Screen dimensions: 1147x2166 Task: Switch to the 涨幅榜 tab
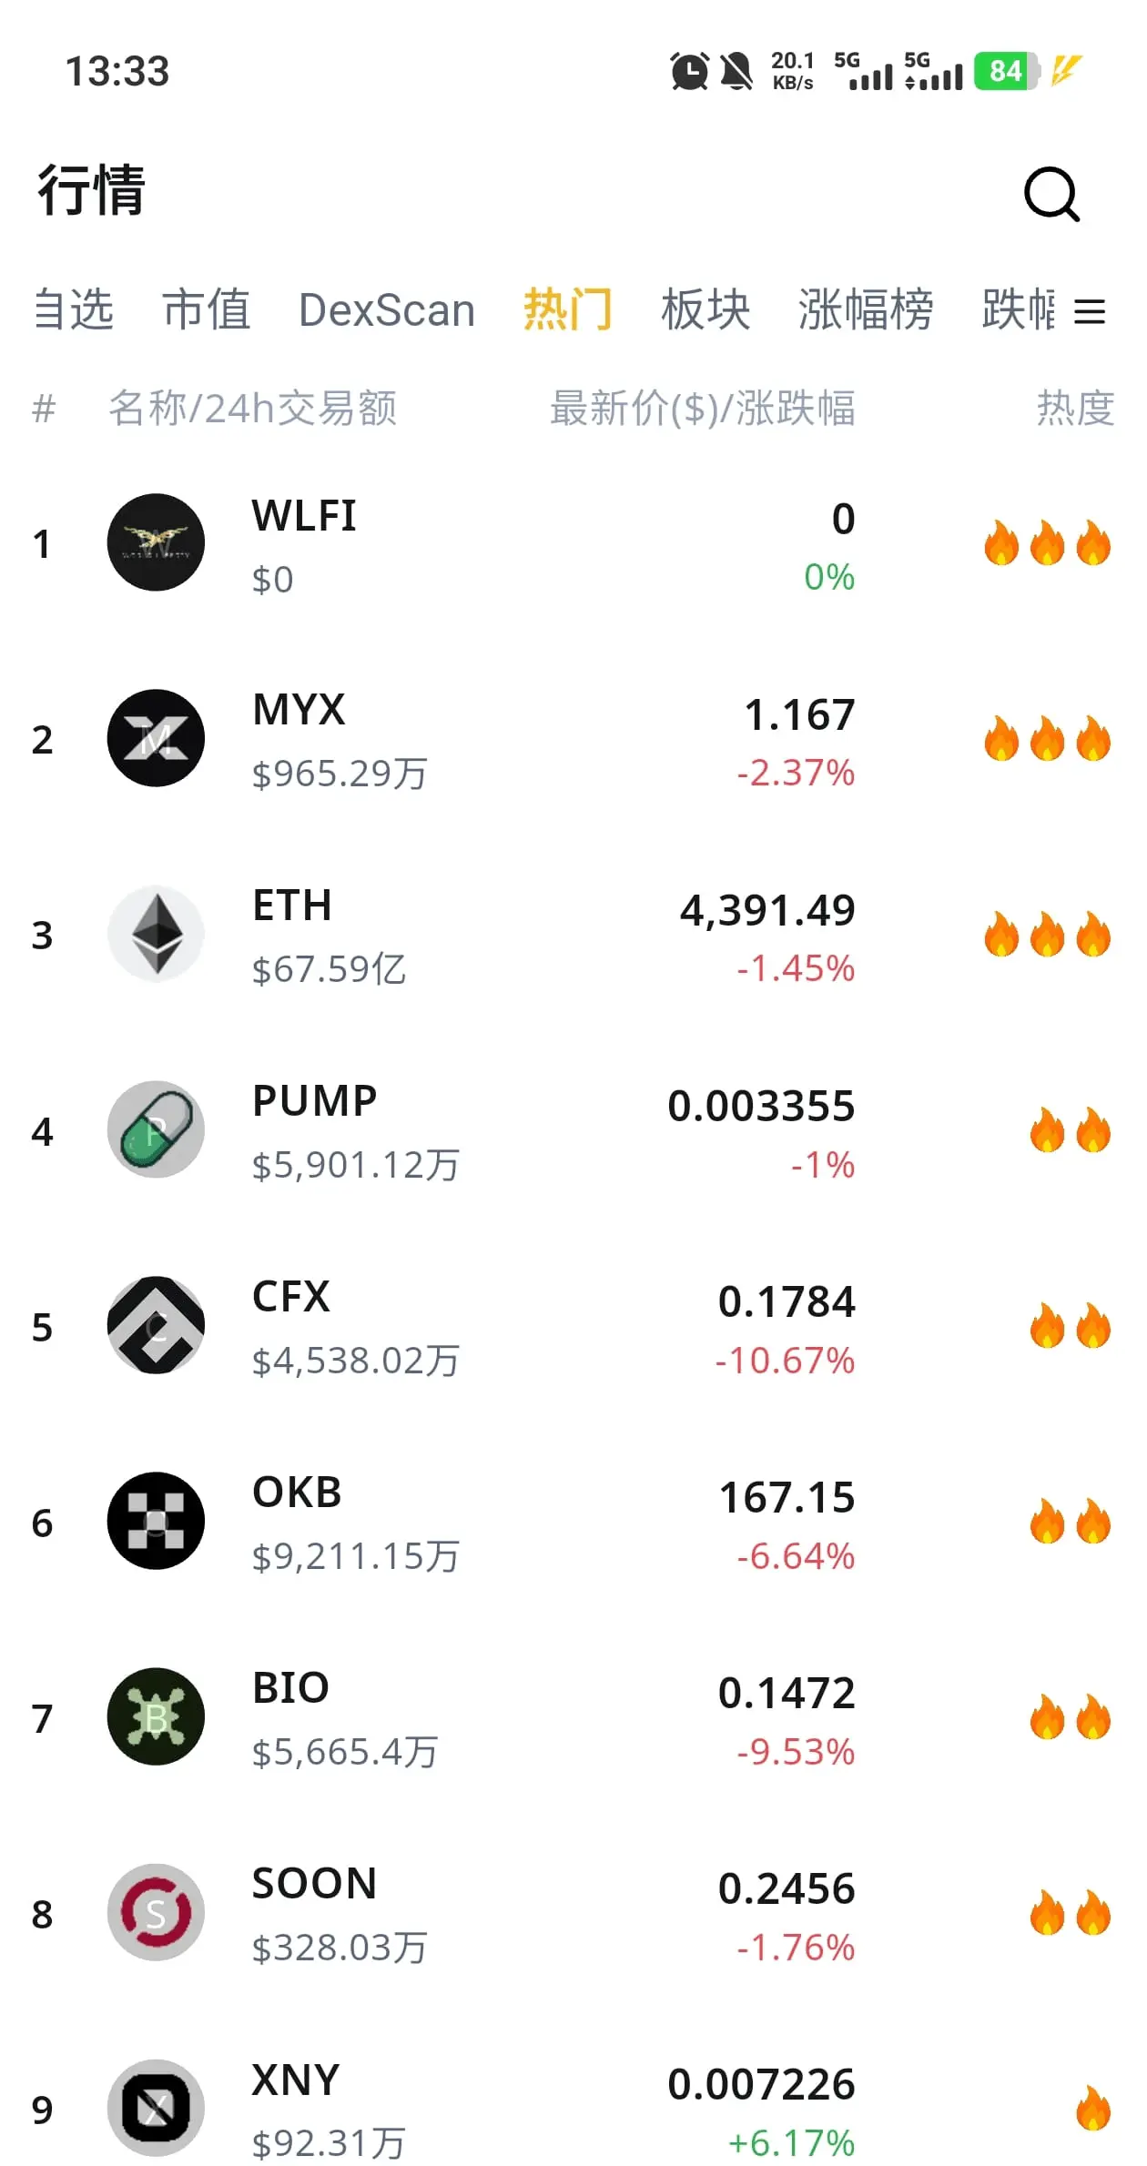click(x=866, y=309)
